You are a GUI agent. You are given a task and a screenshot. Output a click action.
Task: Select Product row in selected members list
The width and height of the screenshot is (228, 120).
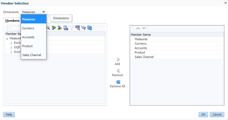tap(177, 53)
